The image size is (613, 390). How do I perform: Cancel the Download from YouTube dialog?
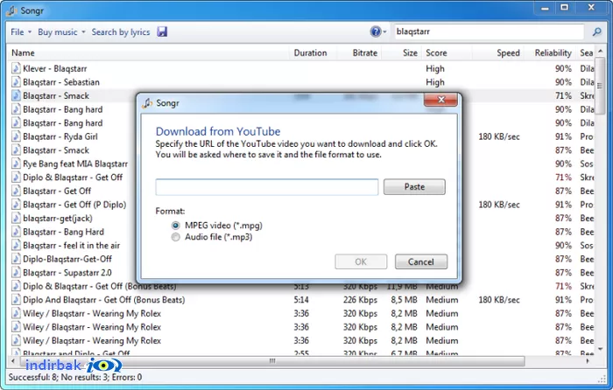coord(421,261)
